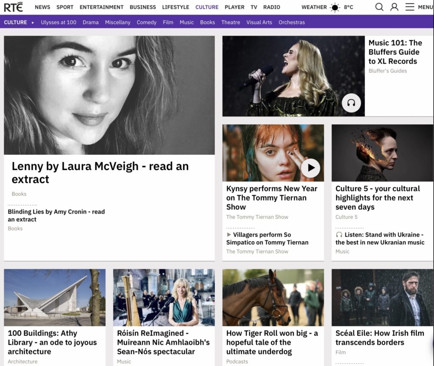Screen dimensions: 434x366
Task: Click the singer with microphone image
Action: 293,76
